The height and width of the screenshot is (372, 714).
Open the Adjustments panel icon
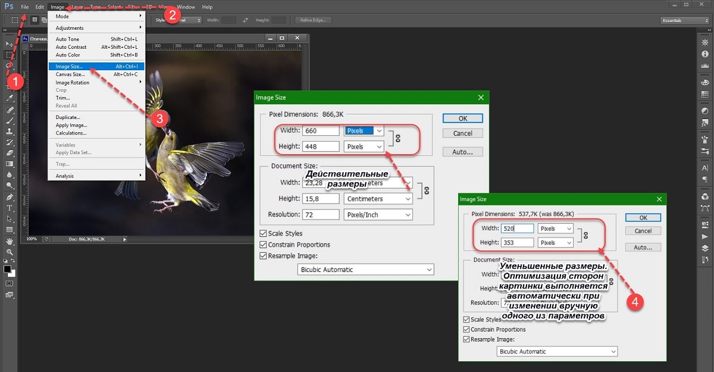705,111
